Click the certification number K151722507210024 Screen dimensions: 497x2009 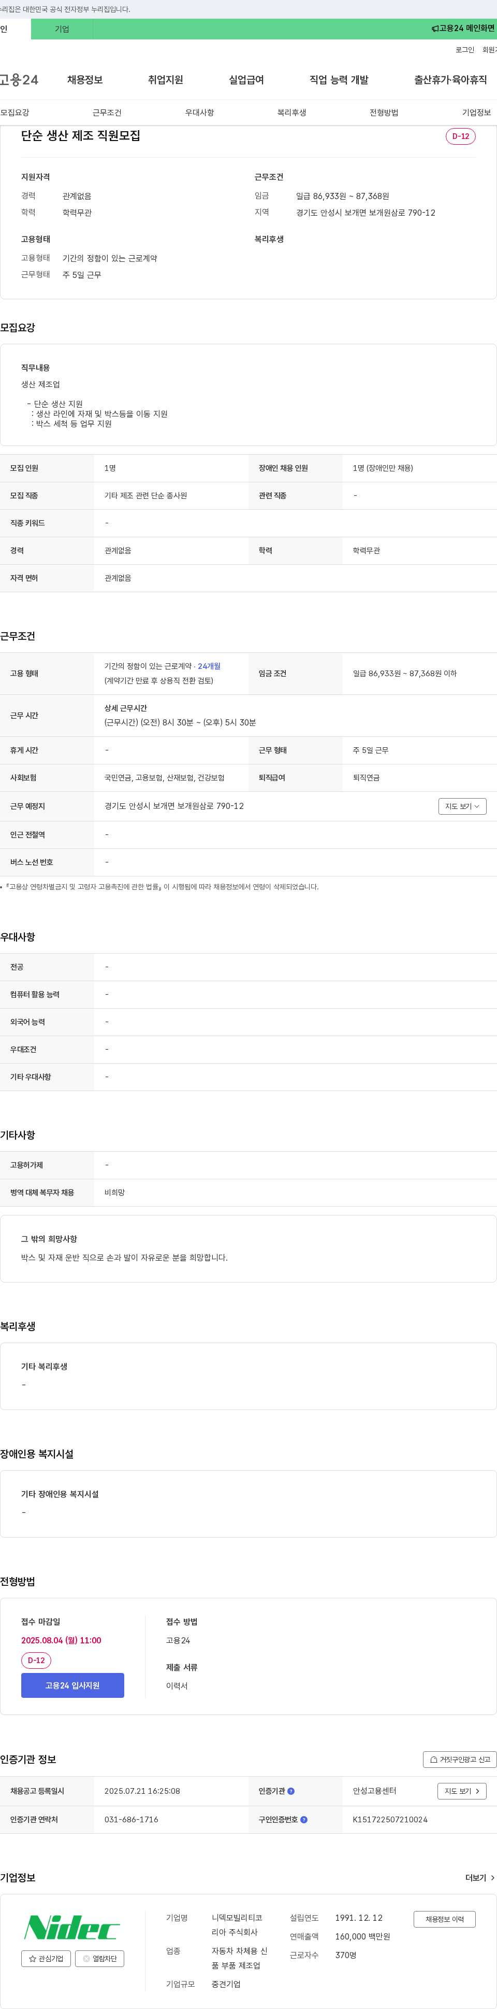click(389, 1820)
